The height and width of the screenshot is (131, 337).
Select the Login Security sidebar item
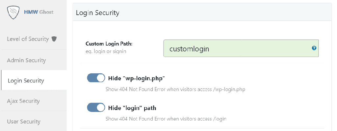(x=26, y=81)
